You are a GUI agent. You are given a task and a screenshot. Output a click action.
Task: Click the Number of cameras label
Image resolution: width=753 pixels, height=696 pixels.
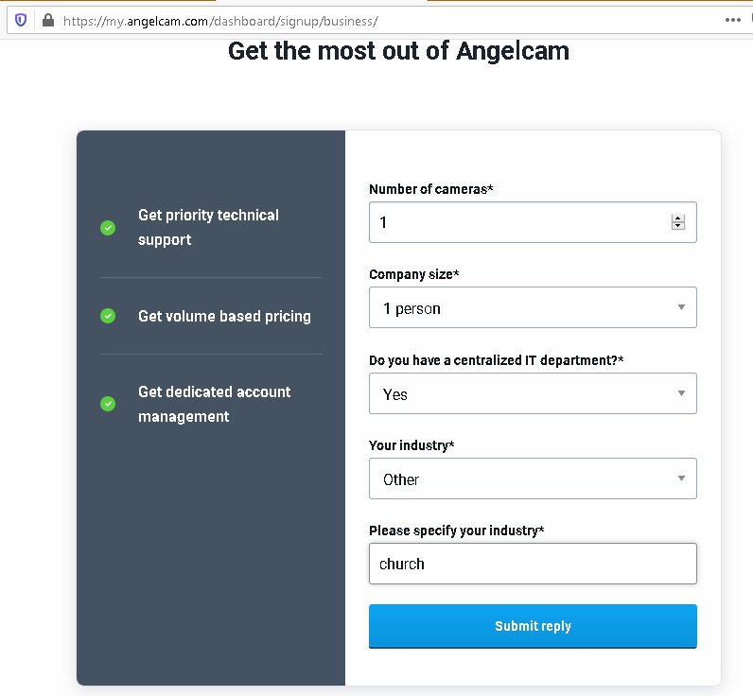pyautogui.click(x=430, y=189)
